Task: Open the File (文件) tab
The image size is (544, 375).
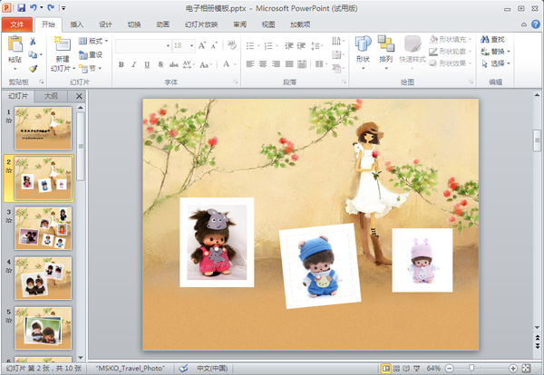Action: point(17,24)
